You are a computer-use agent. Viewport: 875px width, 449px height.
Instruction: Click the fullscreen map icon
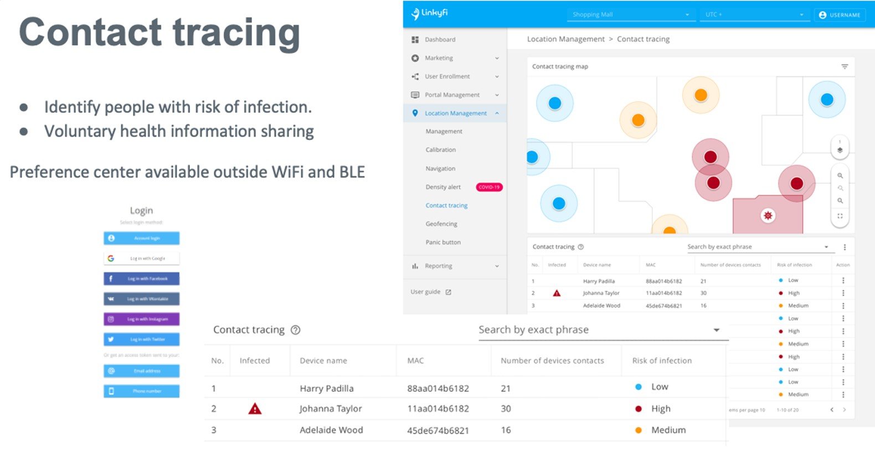click(x=840, y=216)
